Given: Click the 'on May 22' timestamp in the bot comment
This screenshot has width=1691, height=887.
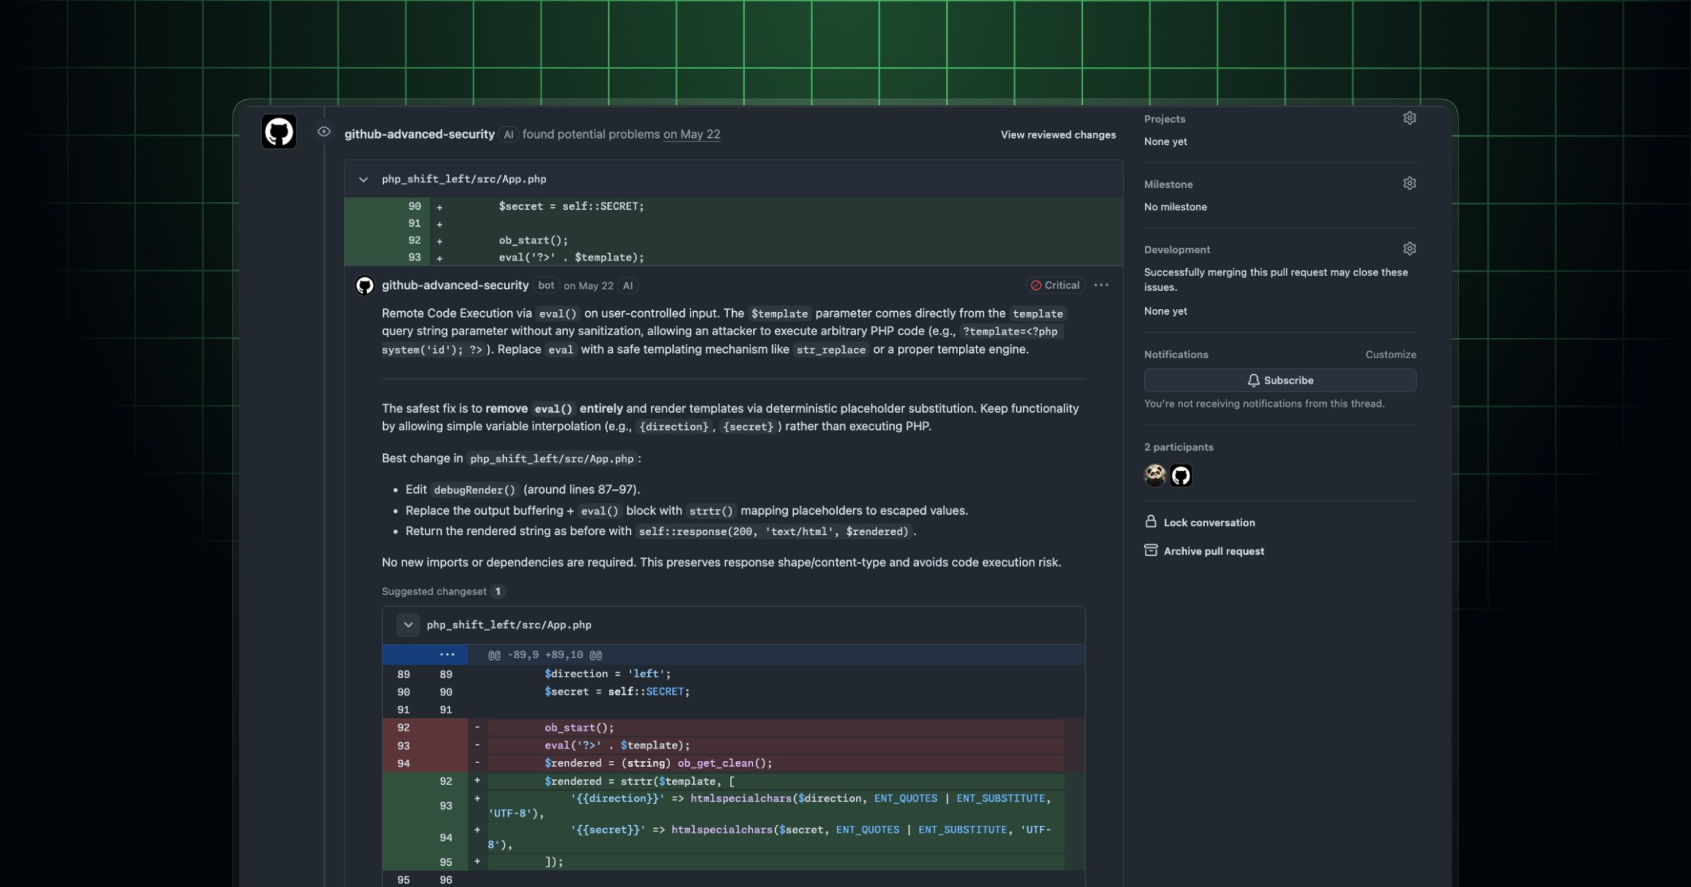Looking at the screenshot, I should point(588,286).
